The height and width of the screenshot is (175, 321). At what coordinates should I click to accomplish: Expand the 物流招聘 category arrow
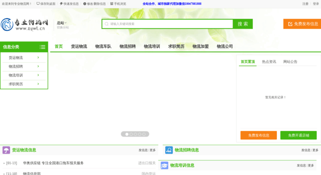(x=38, y=66)
